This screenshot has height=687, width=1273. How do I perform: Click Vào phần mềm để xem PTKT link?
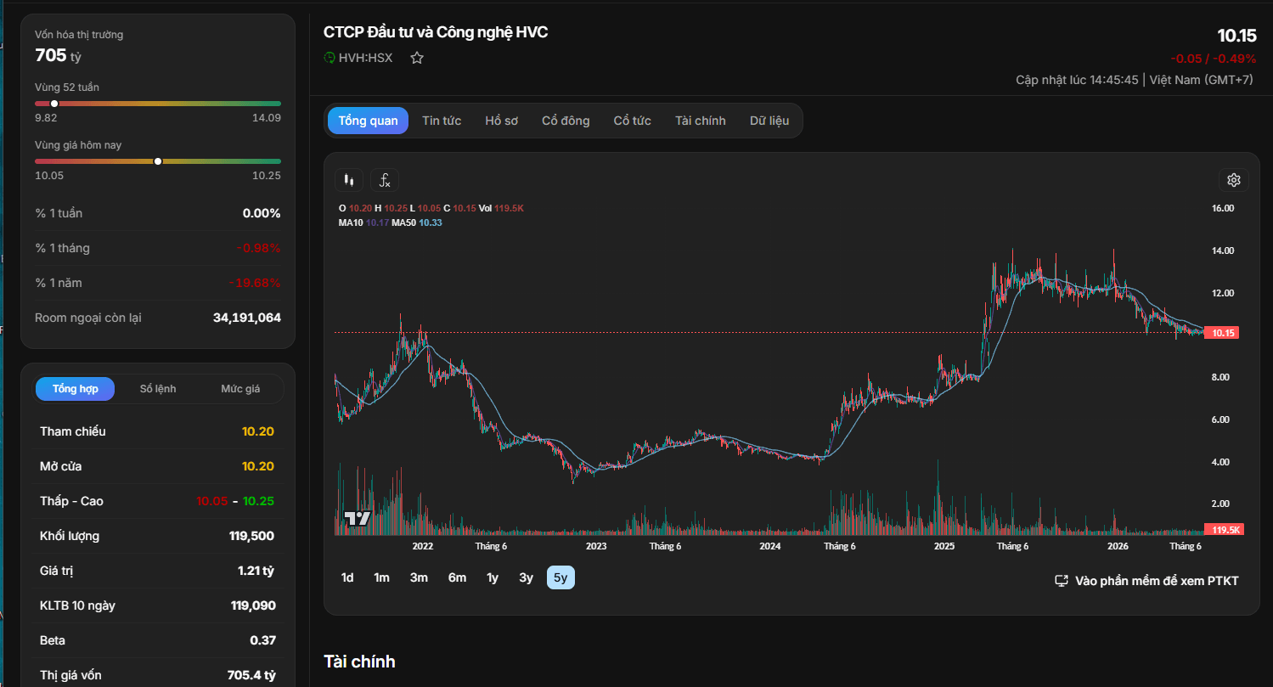pyautogui.click(x=1157, y=581)
